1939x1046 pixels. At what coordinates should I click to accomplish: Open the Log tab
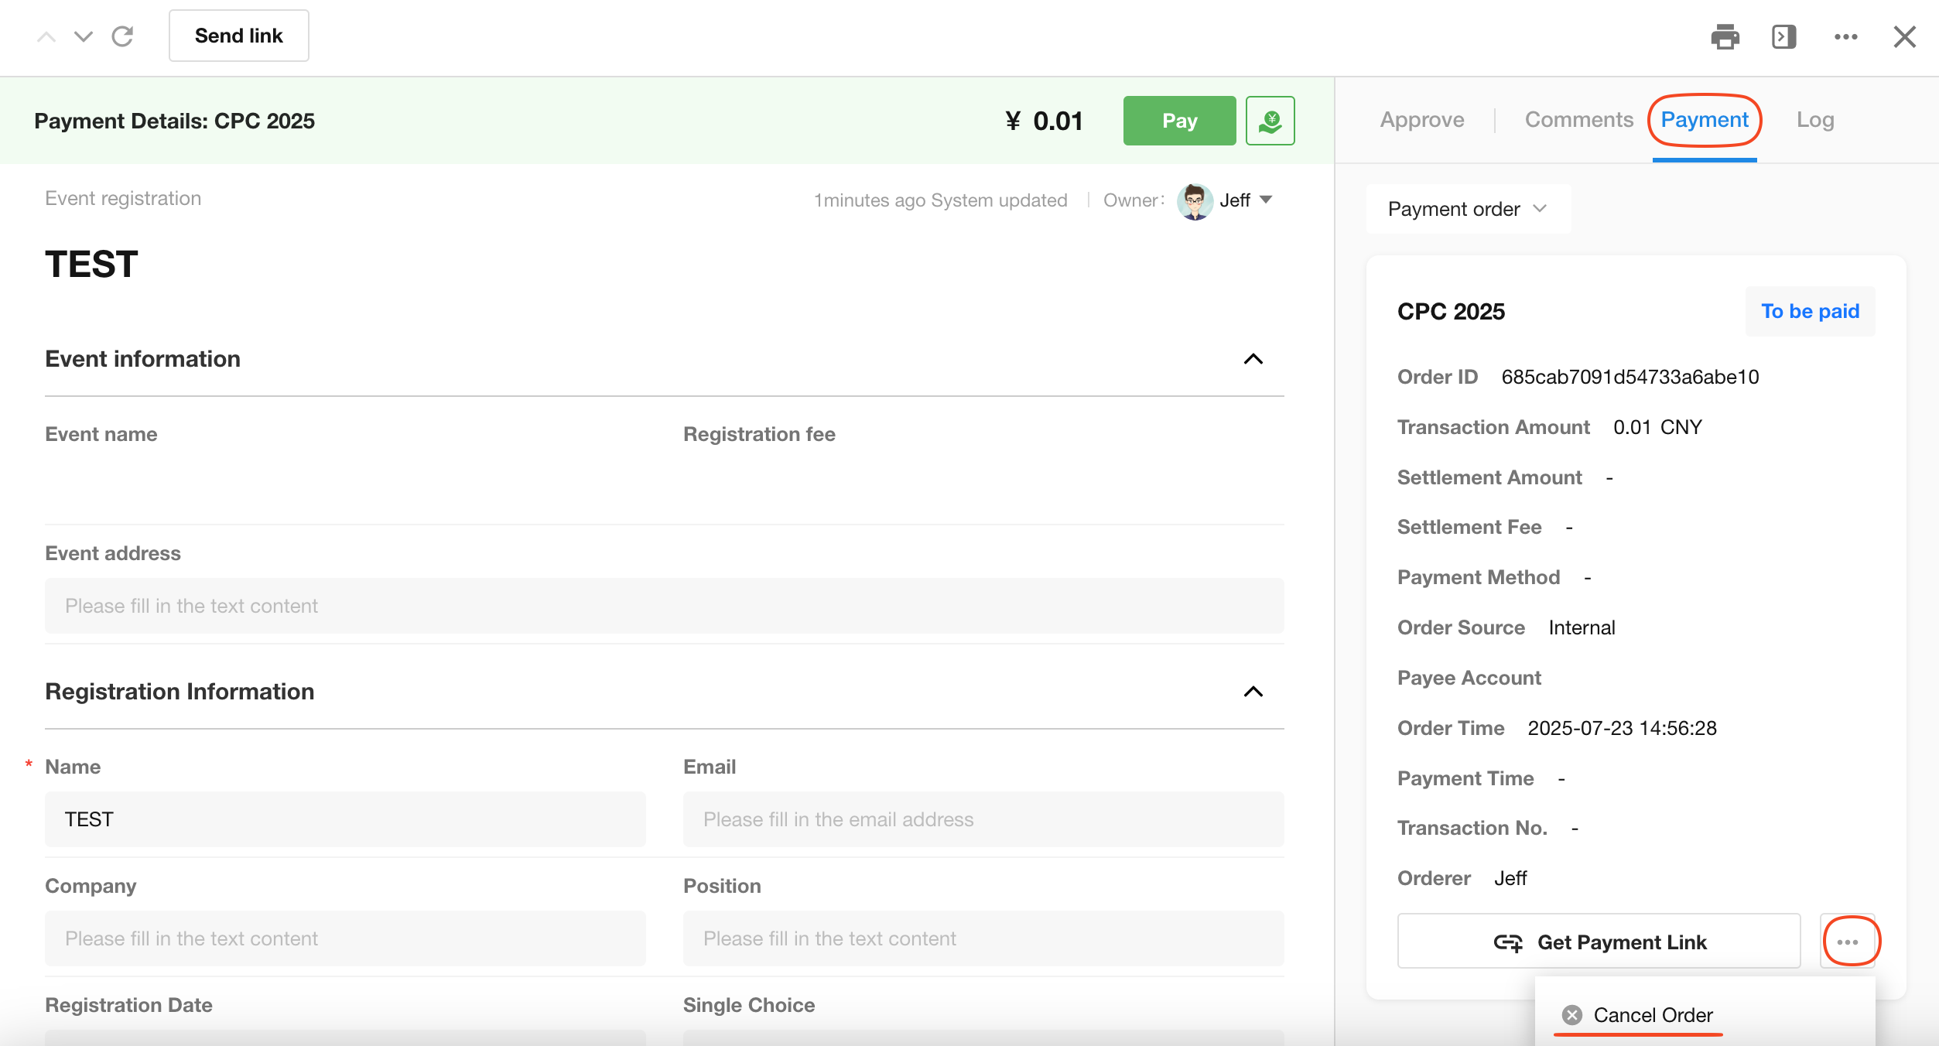[1815, 120]
